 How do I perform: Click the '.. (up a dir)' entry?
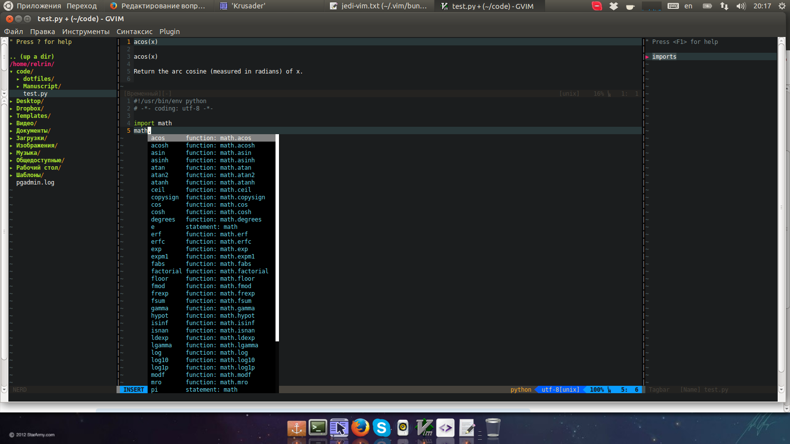(x=32, y=57)
